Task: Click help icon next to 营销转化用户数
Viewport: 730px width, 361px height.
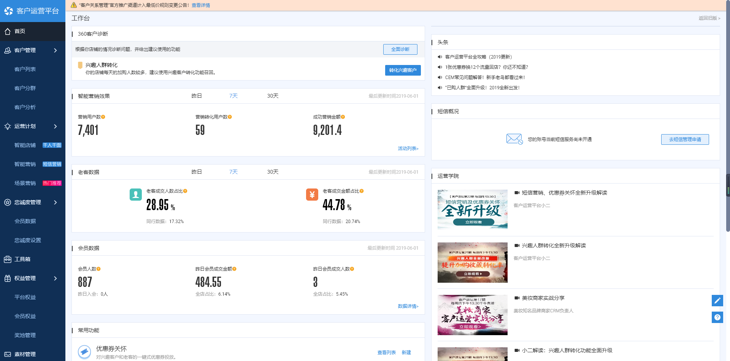Action: click(230, 117)
